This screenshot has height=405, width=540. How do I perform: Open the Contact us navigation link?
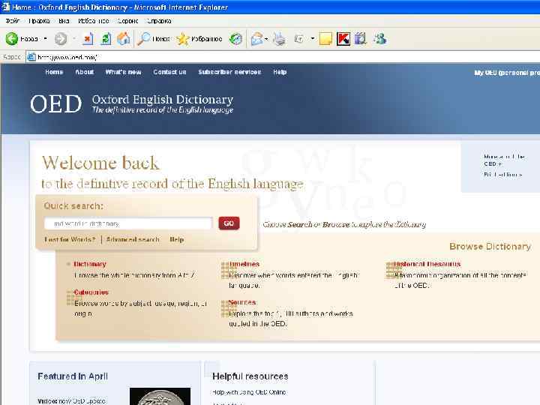[x=169, y=72]
